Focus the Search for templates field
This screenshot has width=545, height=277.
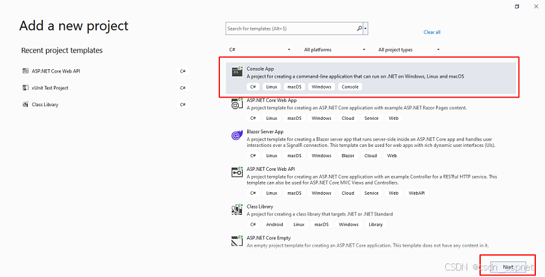[x=291, y=28]
